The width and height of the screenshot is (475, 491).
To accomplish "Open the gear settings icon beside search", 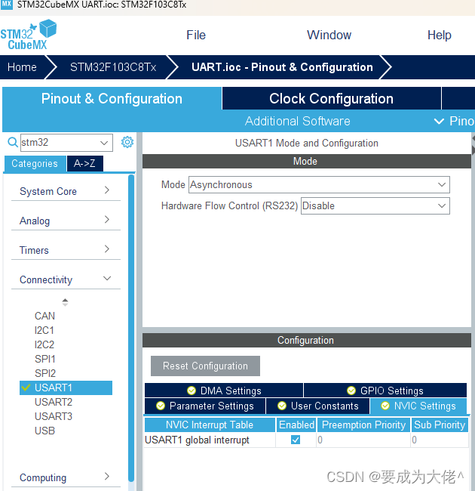I will (127, 142).
